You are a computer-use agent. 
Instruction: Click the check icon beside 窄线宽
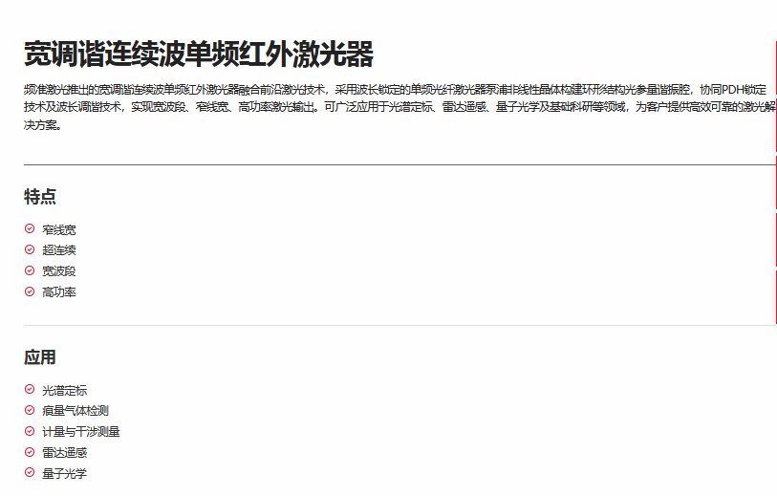coord(30,229)
